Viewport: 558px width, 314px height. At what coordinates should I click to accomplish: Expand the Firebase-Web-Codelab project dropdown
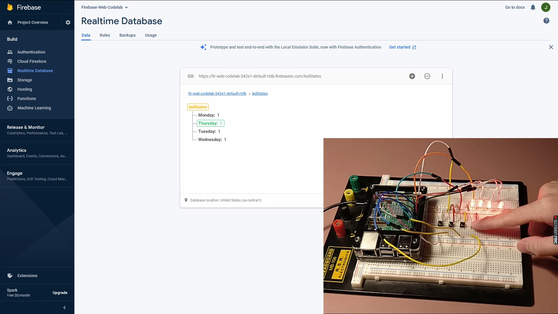105,7
